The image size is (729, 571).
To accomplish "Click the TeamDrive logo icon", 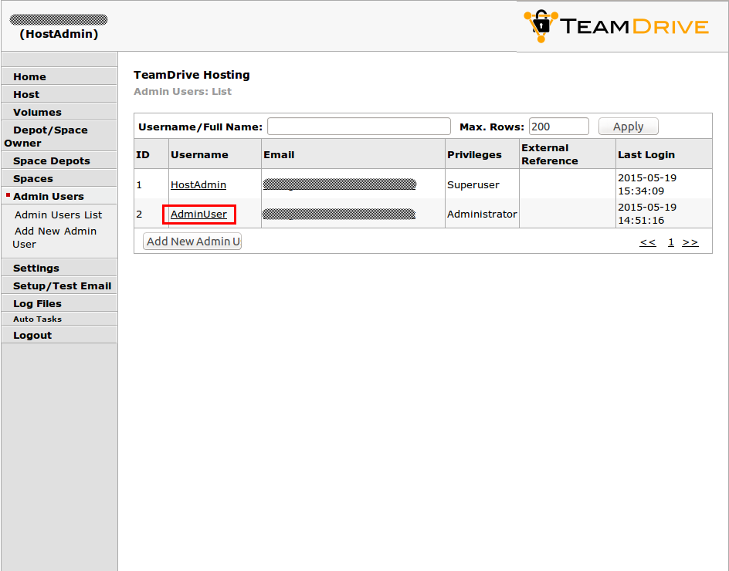I will [x=541, y=25].
